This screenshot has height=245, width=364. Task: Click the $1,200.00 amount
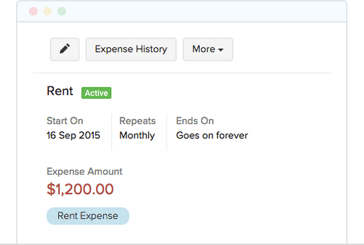(x=80, y=189)
